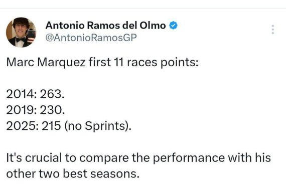Click the line 'Marc Marquez first 11 races points:'
The image size is (286, 185).
coord(102,63)
